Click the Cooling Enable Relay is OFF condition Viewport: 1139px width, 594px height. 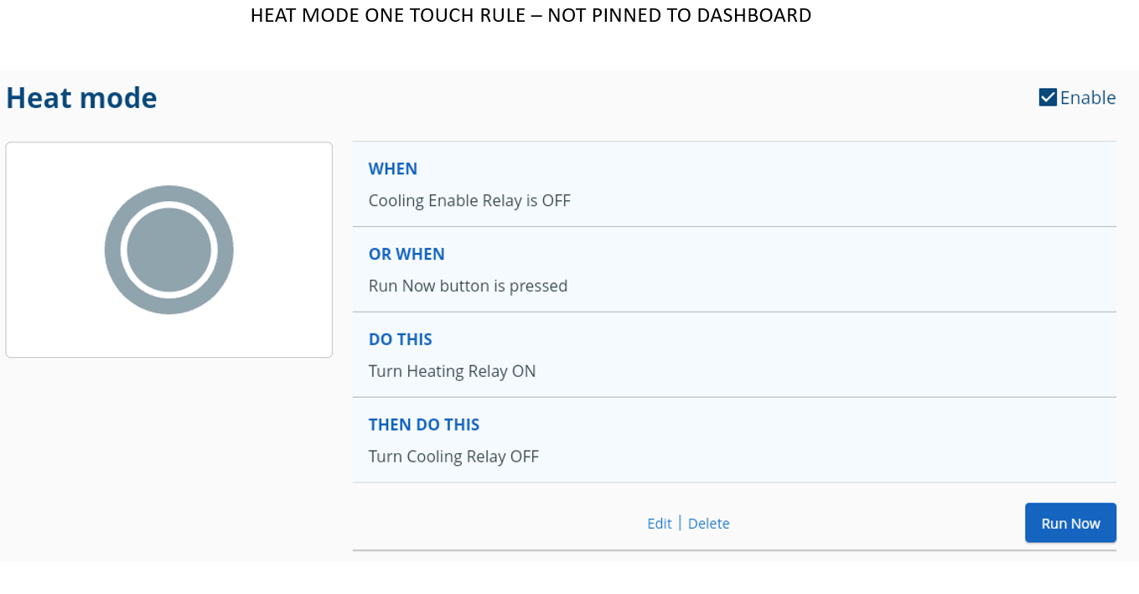coord(469,200)
